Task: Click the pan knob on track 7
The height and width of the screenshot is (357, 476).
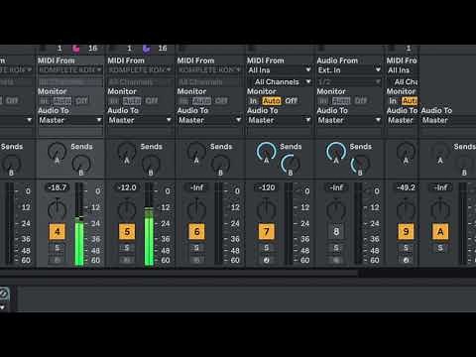Action: point(267,209)
